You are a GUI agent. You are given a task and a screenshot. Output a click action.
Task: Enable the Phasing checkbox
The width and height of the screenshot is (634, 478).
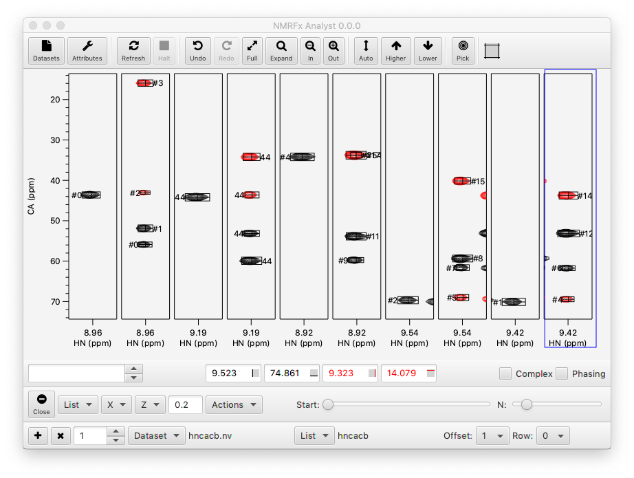(x=562, y=373)
